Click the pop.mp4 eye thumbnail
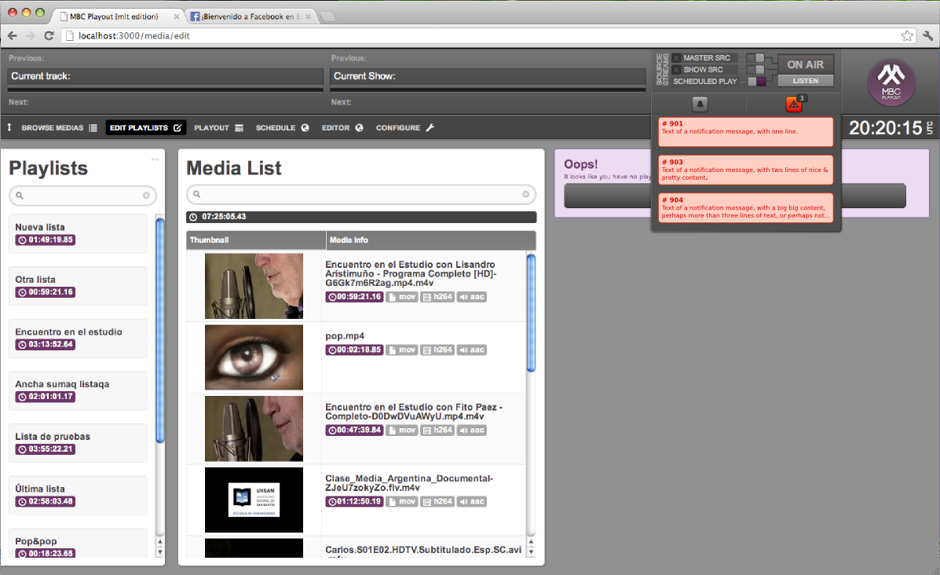The image size is (940, 575). [254, 357]
